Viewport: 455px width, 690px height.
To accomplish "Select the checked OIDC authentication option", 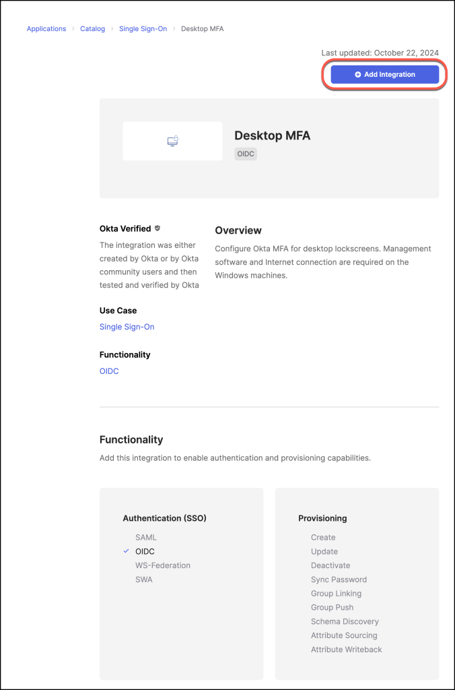I will (x=145, y=551).
